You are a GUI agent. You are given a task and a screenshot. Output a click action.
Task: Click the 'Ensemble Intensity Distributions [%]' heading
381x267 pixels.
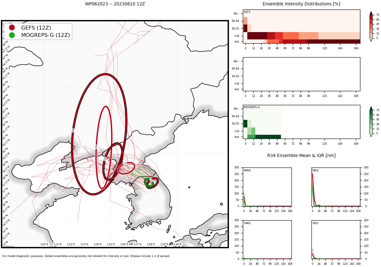tap(301, 4)
